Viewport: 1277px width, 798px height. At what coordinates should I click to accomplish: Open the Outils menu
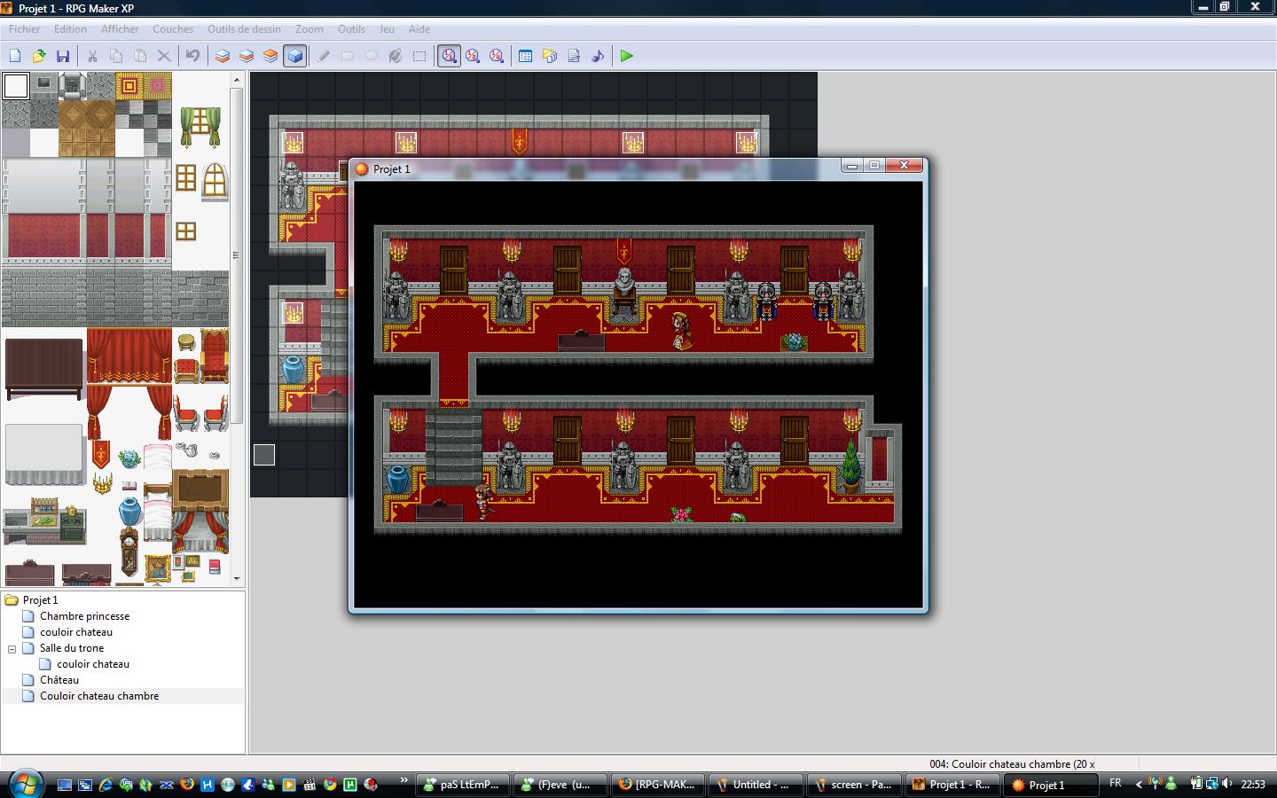[351, 28]
